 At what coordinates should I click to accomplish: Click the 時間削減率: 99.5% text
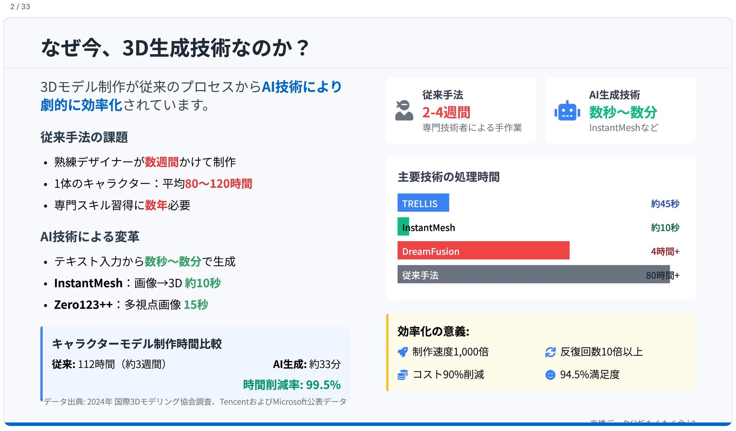(x=292, y=385)
